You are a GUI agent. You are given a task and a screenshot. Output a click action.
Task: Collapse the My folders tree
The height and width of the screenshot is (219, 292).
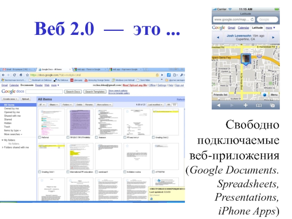[3, 140]
